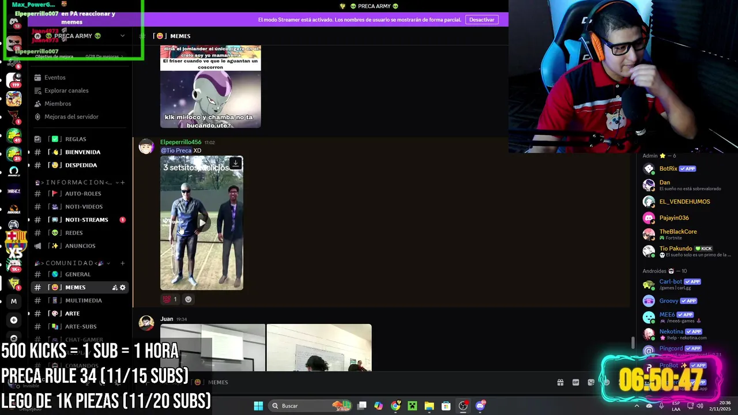
Task: Open the sticker picker
Action: [x=591, y=382]
